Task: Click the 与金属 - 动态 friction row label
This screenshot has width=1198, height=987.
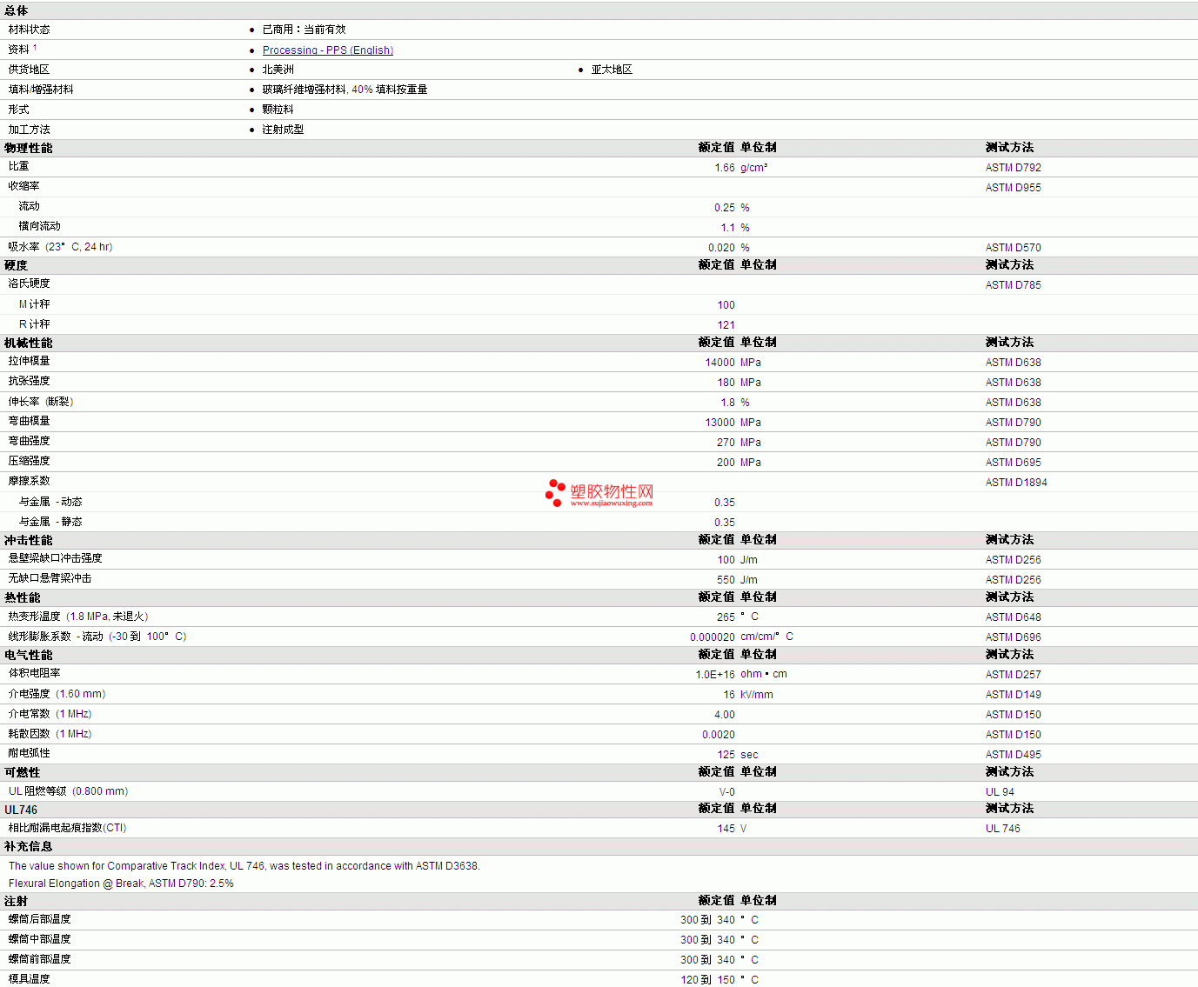Action: pyautogui.click(x=50, y=502)
